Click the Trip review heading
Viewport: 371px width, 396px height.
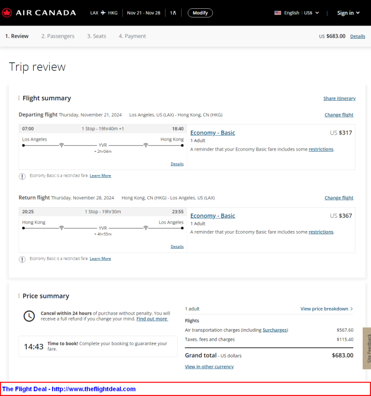pos(37,67)
